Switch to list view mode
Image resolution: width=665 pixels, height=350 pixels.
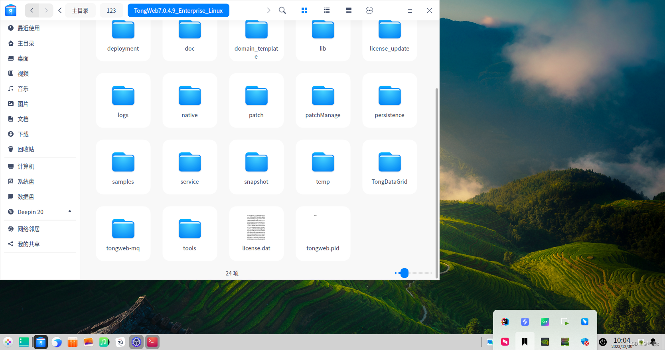tap(327, 10)
